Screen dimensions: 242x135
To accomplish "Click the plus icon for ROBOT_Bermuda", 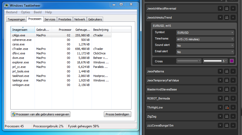I will coord(233,98).
